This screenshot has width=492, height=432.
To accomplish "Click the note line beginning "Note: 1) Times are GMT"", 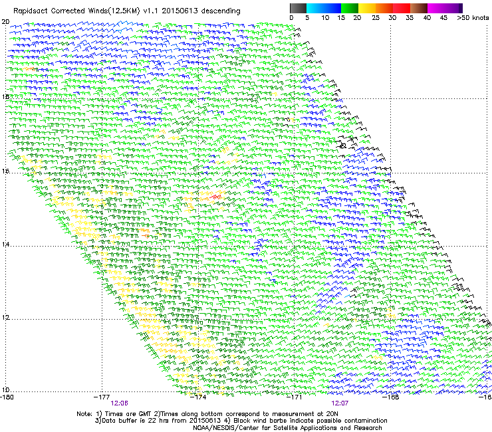I will pyautogui.click(x=207, y=414).
